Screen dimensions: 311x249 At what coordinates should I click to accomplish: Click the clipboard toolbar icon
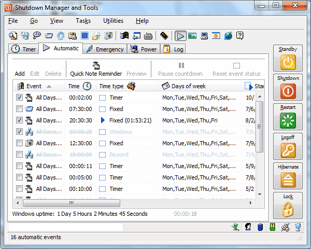point(73,36)
